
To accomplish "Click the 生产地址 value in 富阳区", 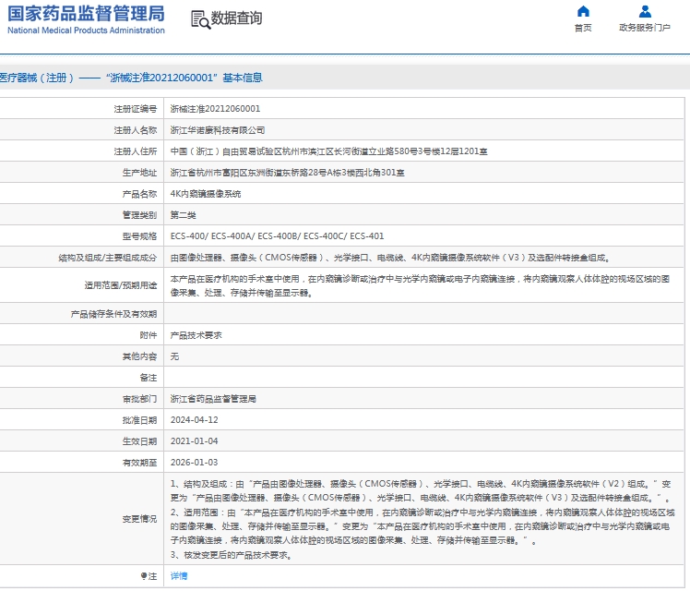I will click(x=288, y=173).
